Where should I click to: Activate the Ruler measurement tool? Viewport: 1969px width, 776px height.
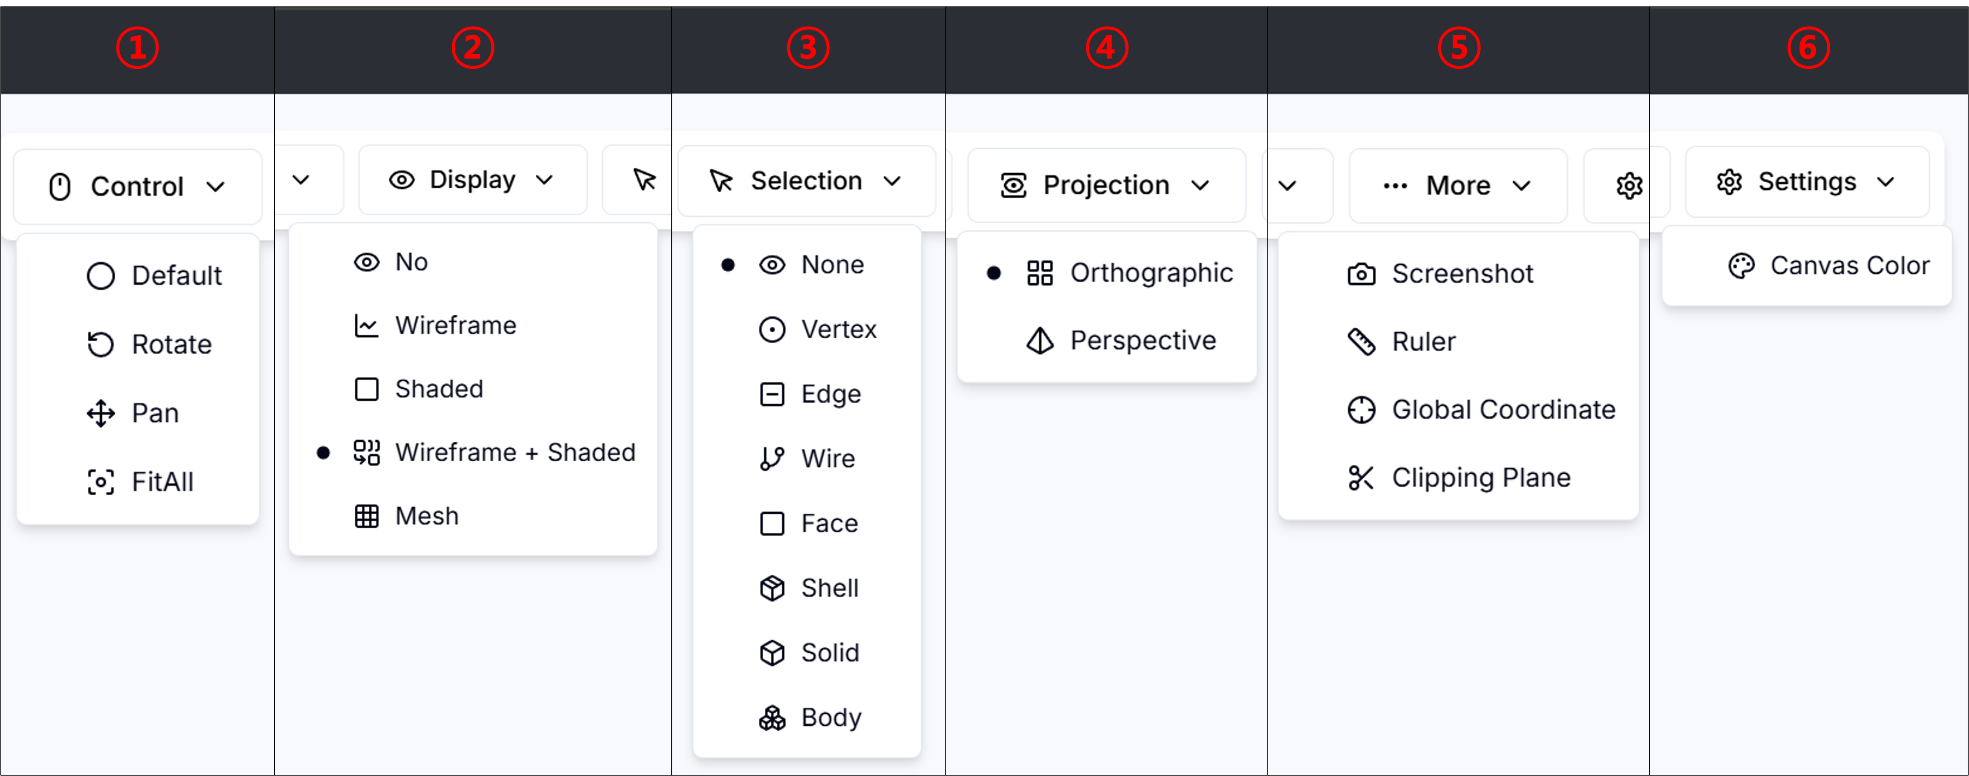click(1362, 341)
